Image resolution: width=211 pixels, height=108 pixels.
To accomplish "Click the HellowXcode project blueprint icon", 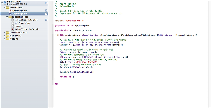I will tap(5, 3).
